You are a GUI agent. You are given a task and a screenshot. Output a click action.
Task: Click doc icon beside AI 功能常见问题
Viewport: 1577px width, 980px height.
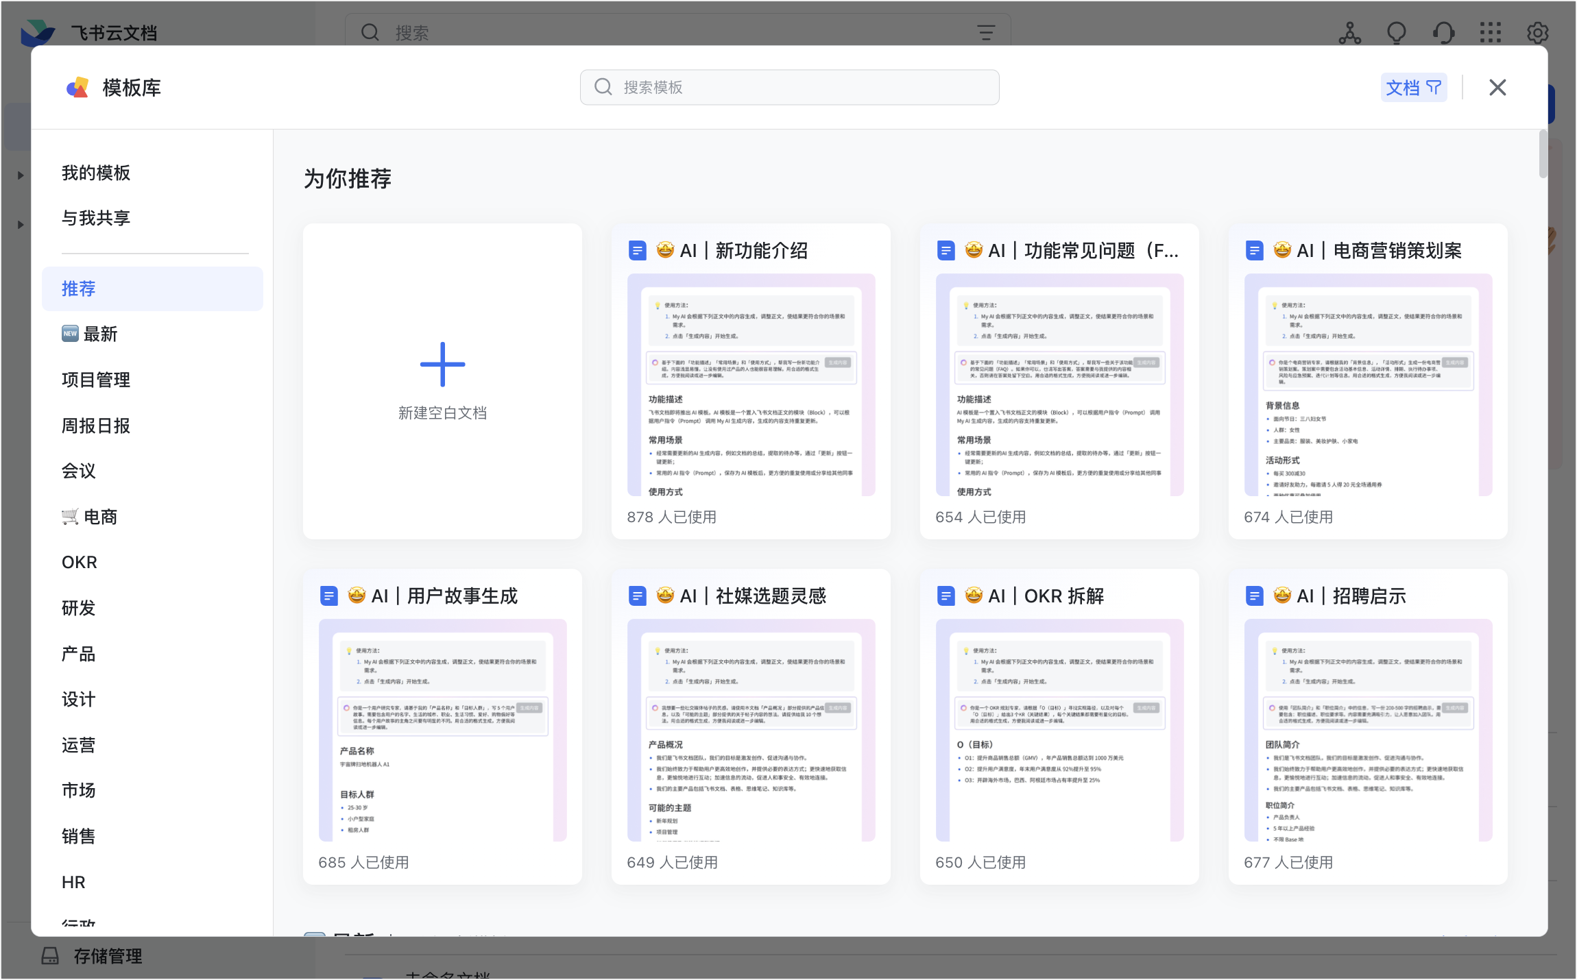[x=946, y=251]
